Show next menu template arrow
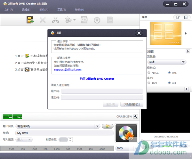Screen dimensions: 192x159 [x=186, y=33]
